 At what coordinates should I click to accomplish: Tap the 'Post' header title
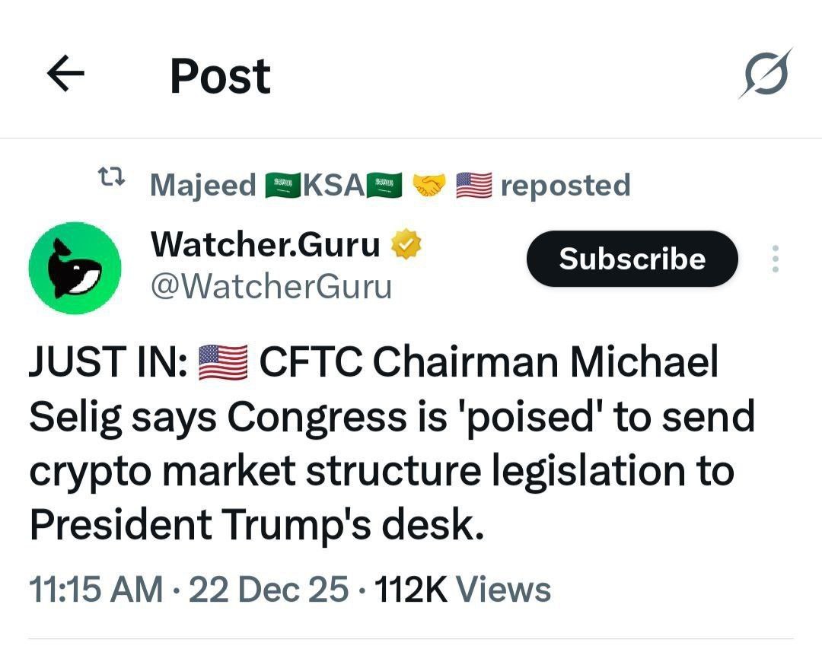point(220,76)
